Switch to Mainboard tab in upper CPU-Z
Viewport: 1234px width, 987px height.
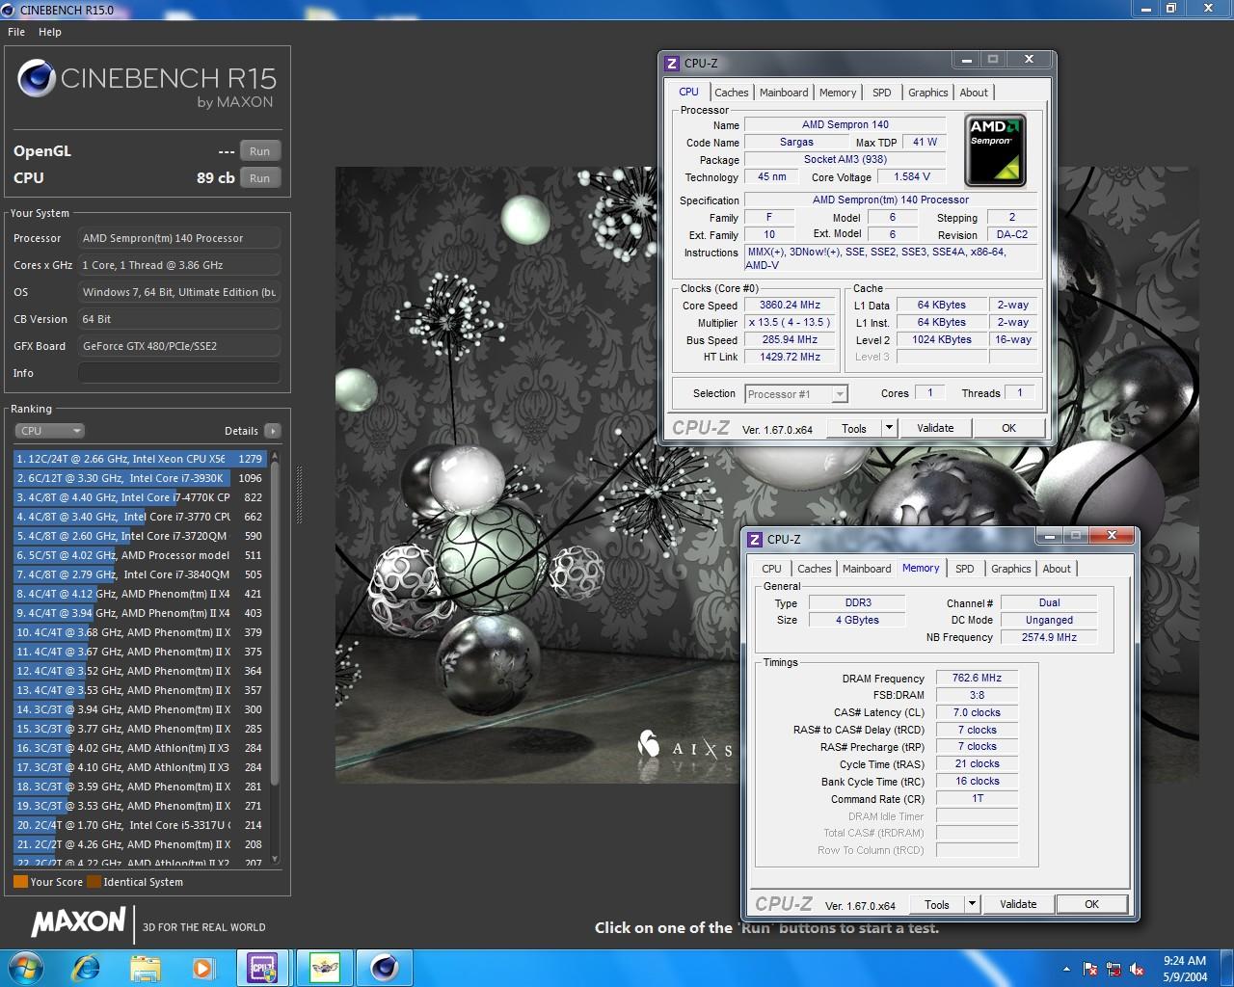tap(784, 93)
